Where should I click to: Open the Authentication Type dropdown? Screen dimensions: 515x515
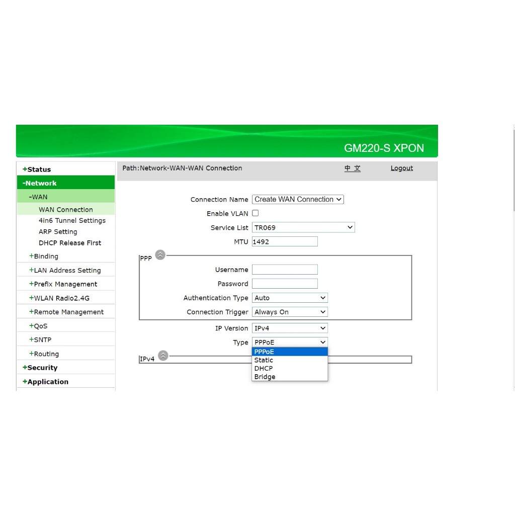290,298
